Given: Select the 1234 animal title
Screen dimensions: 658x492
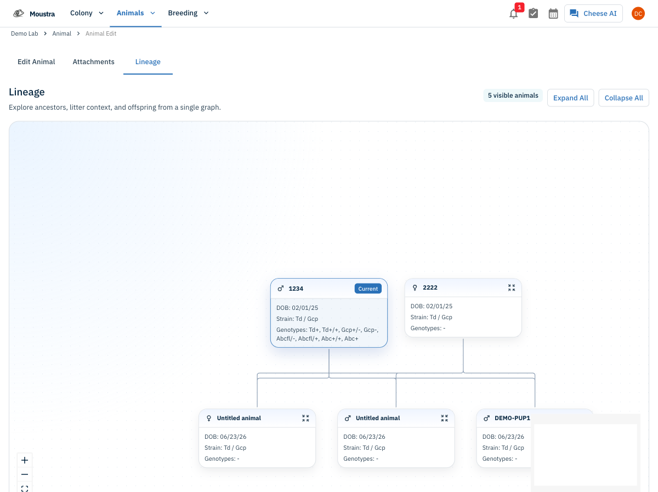Looking at the screenshot, I should coord(296,289).
